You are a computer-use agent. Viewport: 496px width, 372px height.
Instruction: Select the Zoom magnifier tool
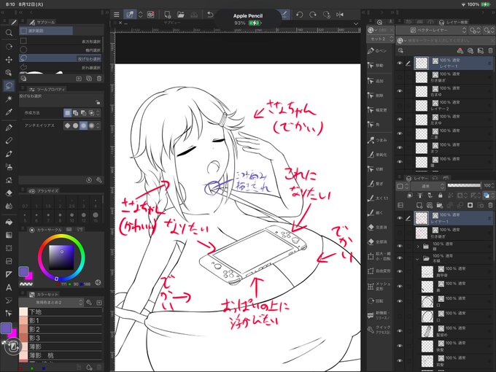coord(9,33)
